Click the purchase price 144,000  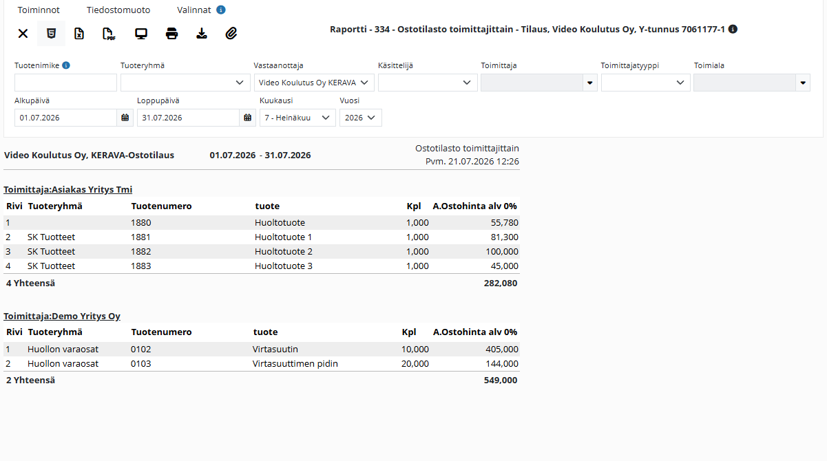click(x=502, y=364)
